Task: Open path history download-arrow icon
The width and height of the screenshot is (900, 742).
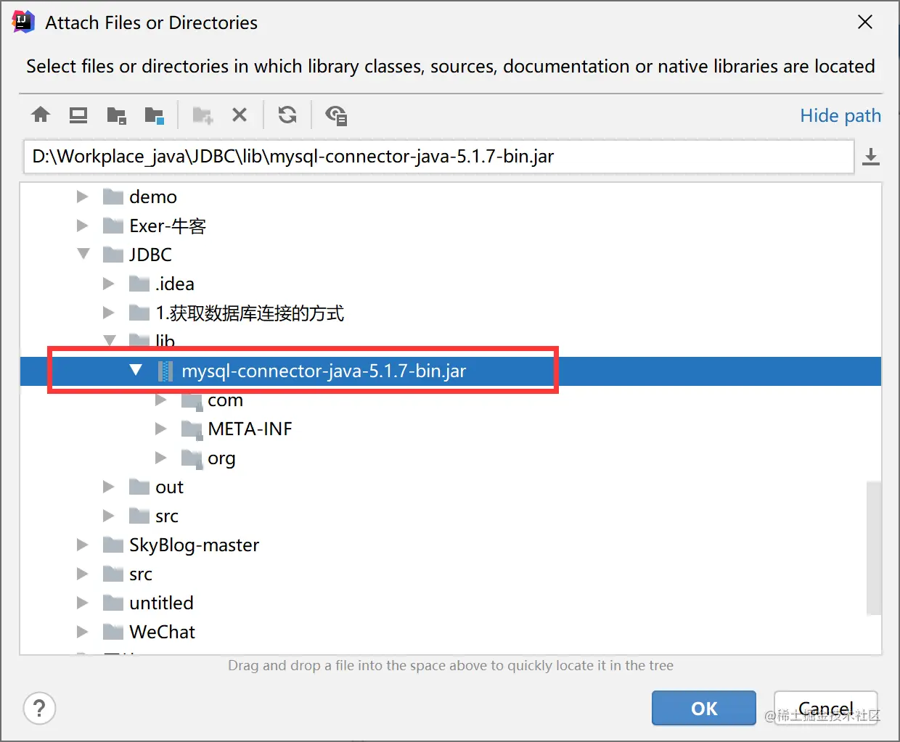Action: click(871, 157)
